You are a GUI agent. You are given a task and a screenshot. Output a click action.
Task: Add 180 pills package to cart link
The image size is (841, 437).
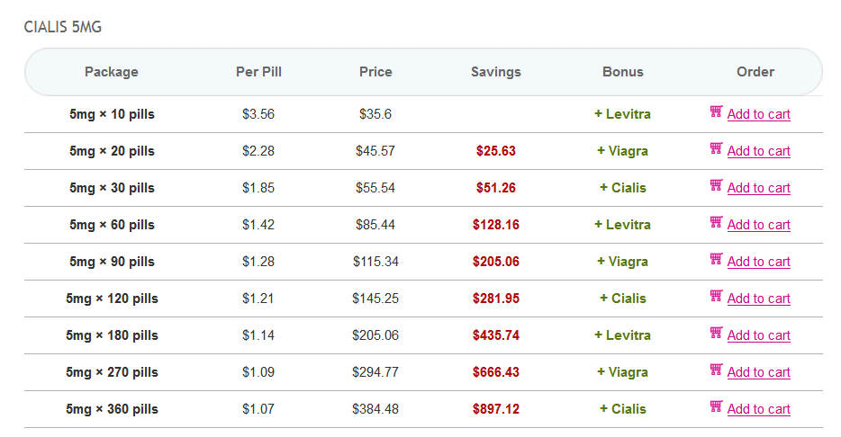[x=758, y=335]
